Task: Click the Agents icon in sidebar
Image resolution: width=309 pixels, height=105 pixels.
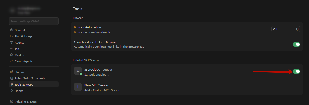Action: [12, 43]
